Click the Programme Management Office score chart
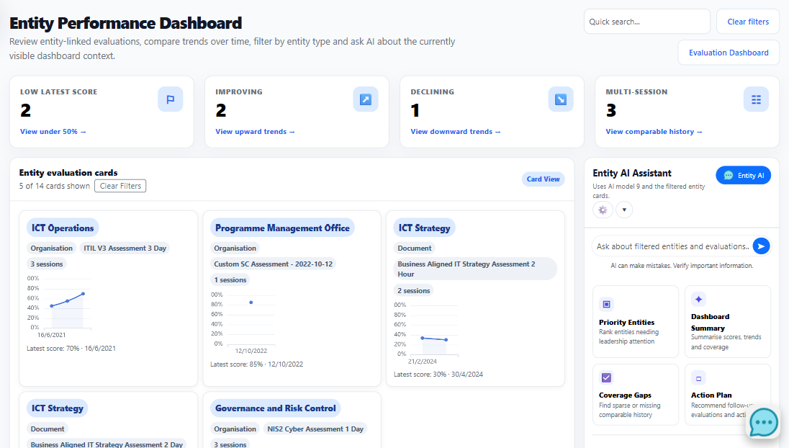Screen dimensions: 789x448 point(243,323)
